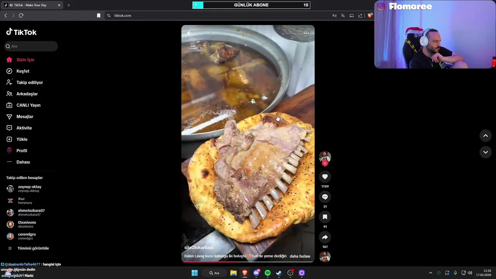Screen dimensions: 496x279
Task: Open the video three-dots options menu
Action: [x=306, y=33]
